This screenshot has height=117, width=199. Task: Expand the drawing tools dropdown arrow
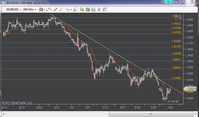[51, 10]
